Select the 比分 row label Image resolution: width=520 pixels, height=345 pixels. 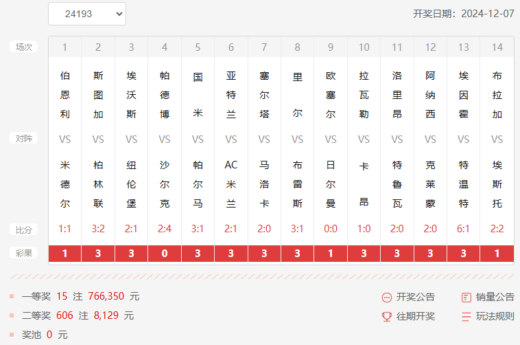pos(23,230)
